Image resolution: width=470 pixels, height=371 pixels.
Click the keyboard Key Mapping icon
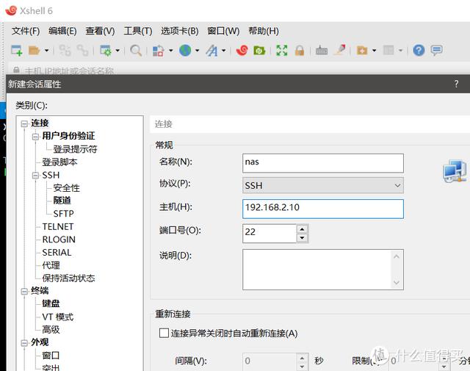pos(322,51)
